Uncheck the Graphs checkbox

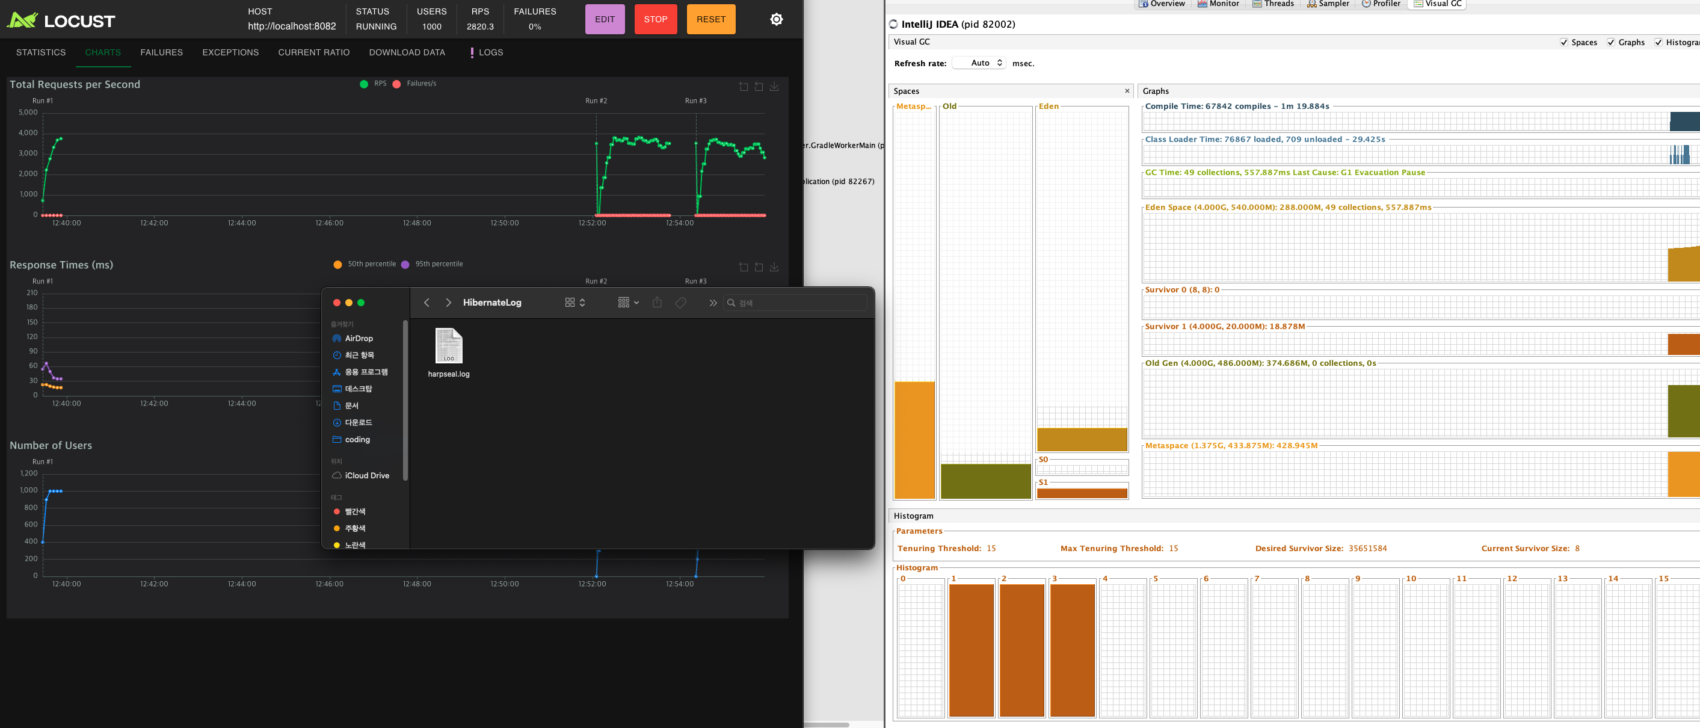[x=1611, y=42]
